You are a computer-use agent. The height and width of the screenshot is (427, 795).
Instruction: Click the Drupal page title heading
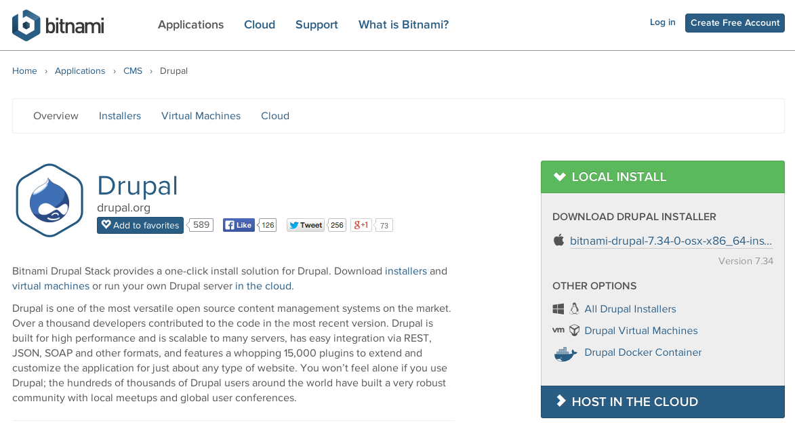138,185
